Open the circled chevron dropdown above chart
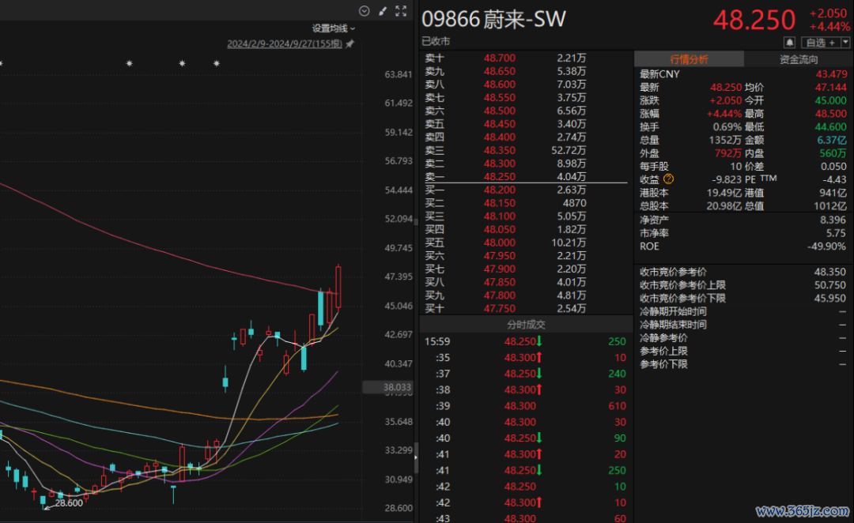Image resolution: width=854 pixels, height=523 pixels. pyautogui.click(x=364, y=11)
